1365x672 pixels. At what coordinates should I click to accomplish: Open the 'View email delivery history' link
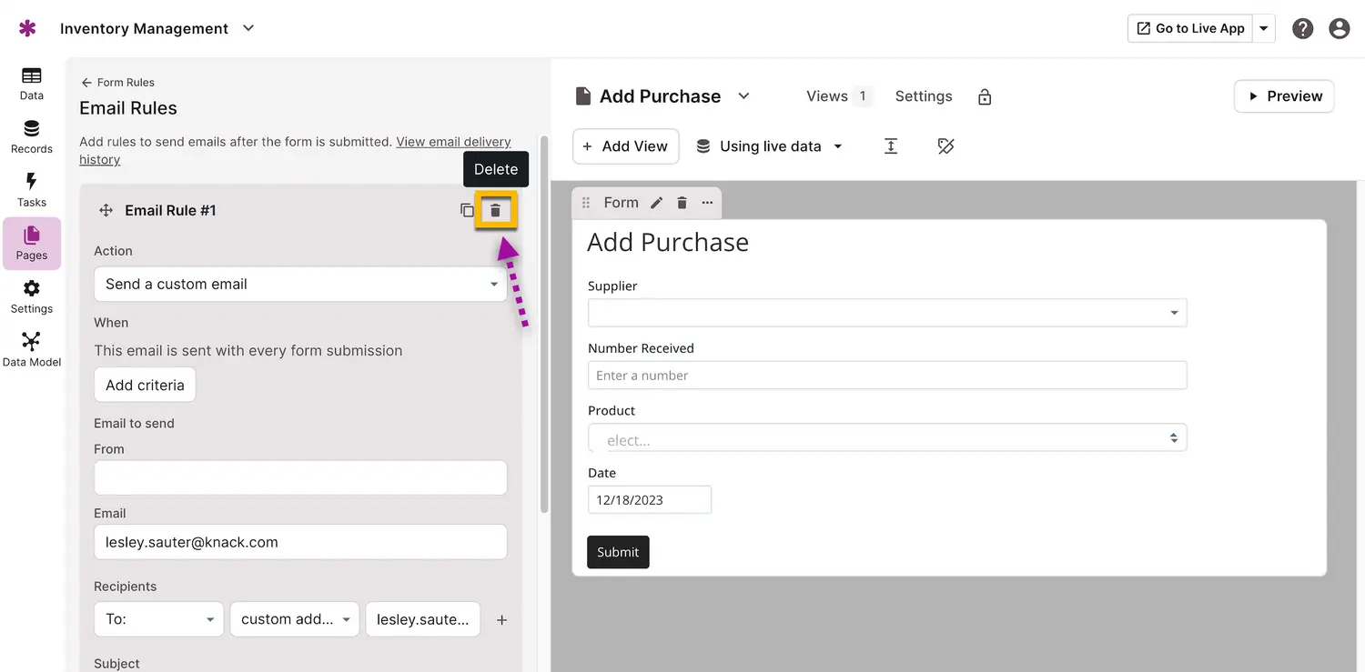point(453,142)
